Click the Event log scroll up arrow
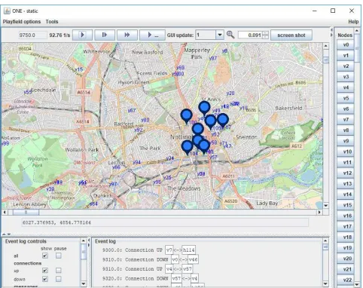The width and height of the screenshot is (363, 288). point(325,241)
